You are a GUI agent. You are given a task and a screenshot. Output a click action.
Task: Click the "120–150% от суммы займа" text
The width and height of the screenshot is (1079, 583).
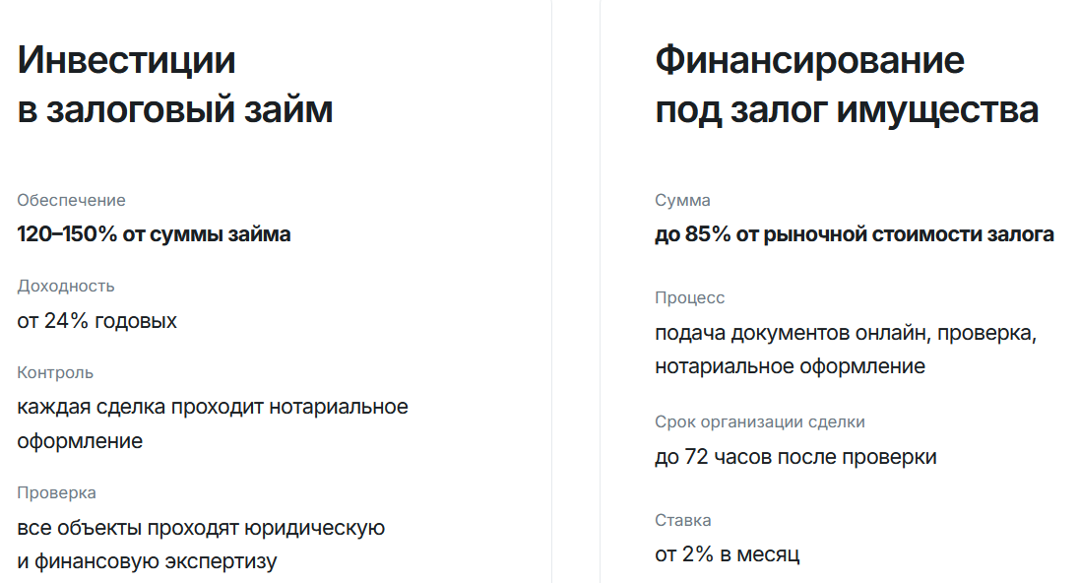(154, 234)
